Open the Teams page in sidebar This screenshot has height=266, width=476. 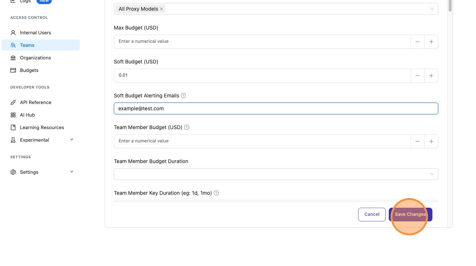[x=27, y=45]
